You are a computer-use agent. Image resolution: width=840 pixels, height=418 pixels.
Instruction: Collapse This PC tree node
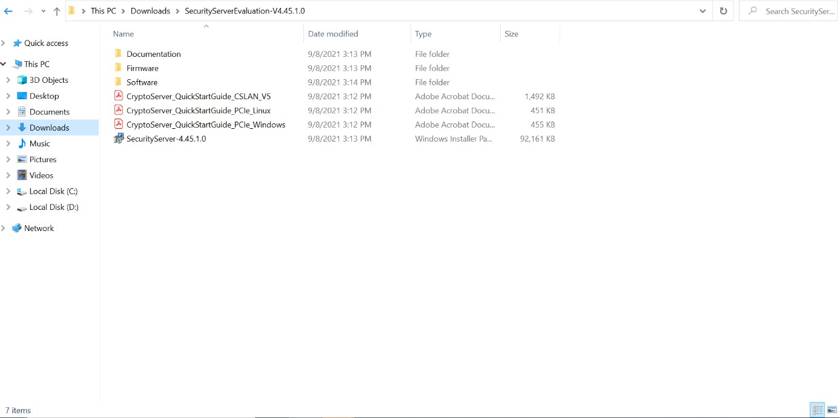pyautogui.click(x=4, y=64)
